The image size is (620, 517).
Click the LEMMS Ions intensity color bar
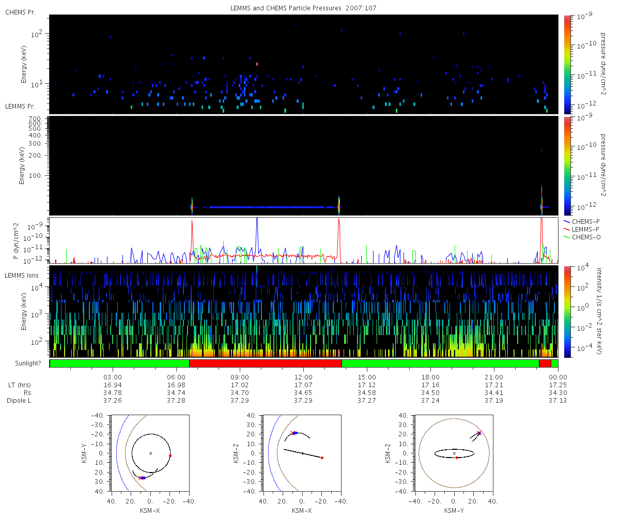(x=567, y=311)
